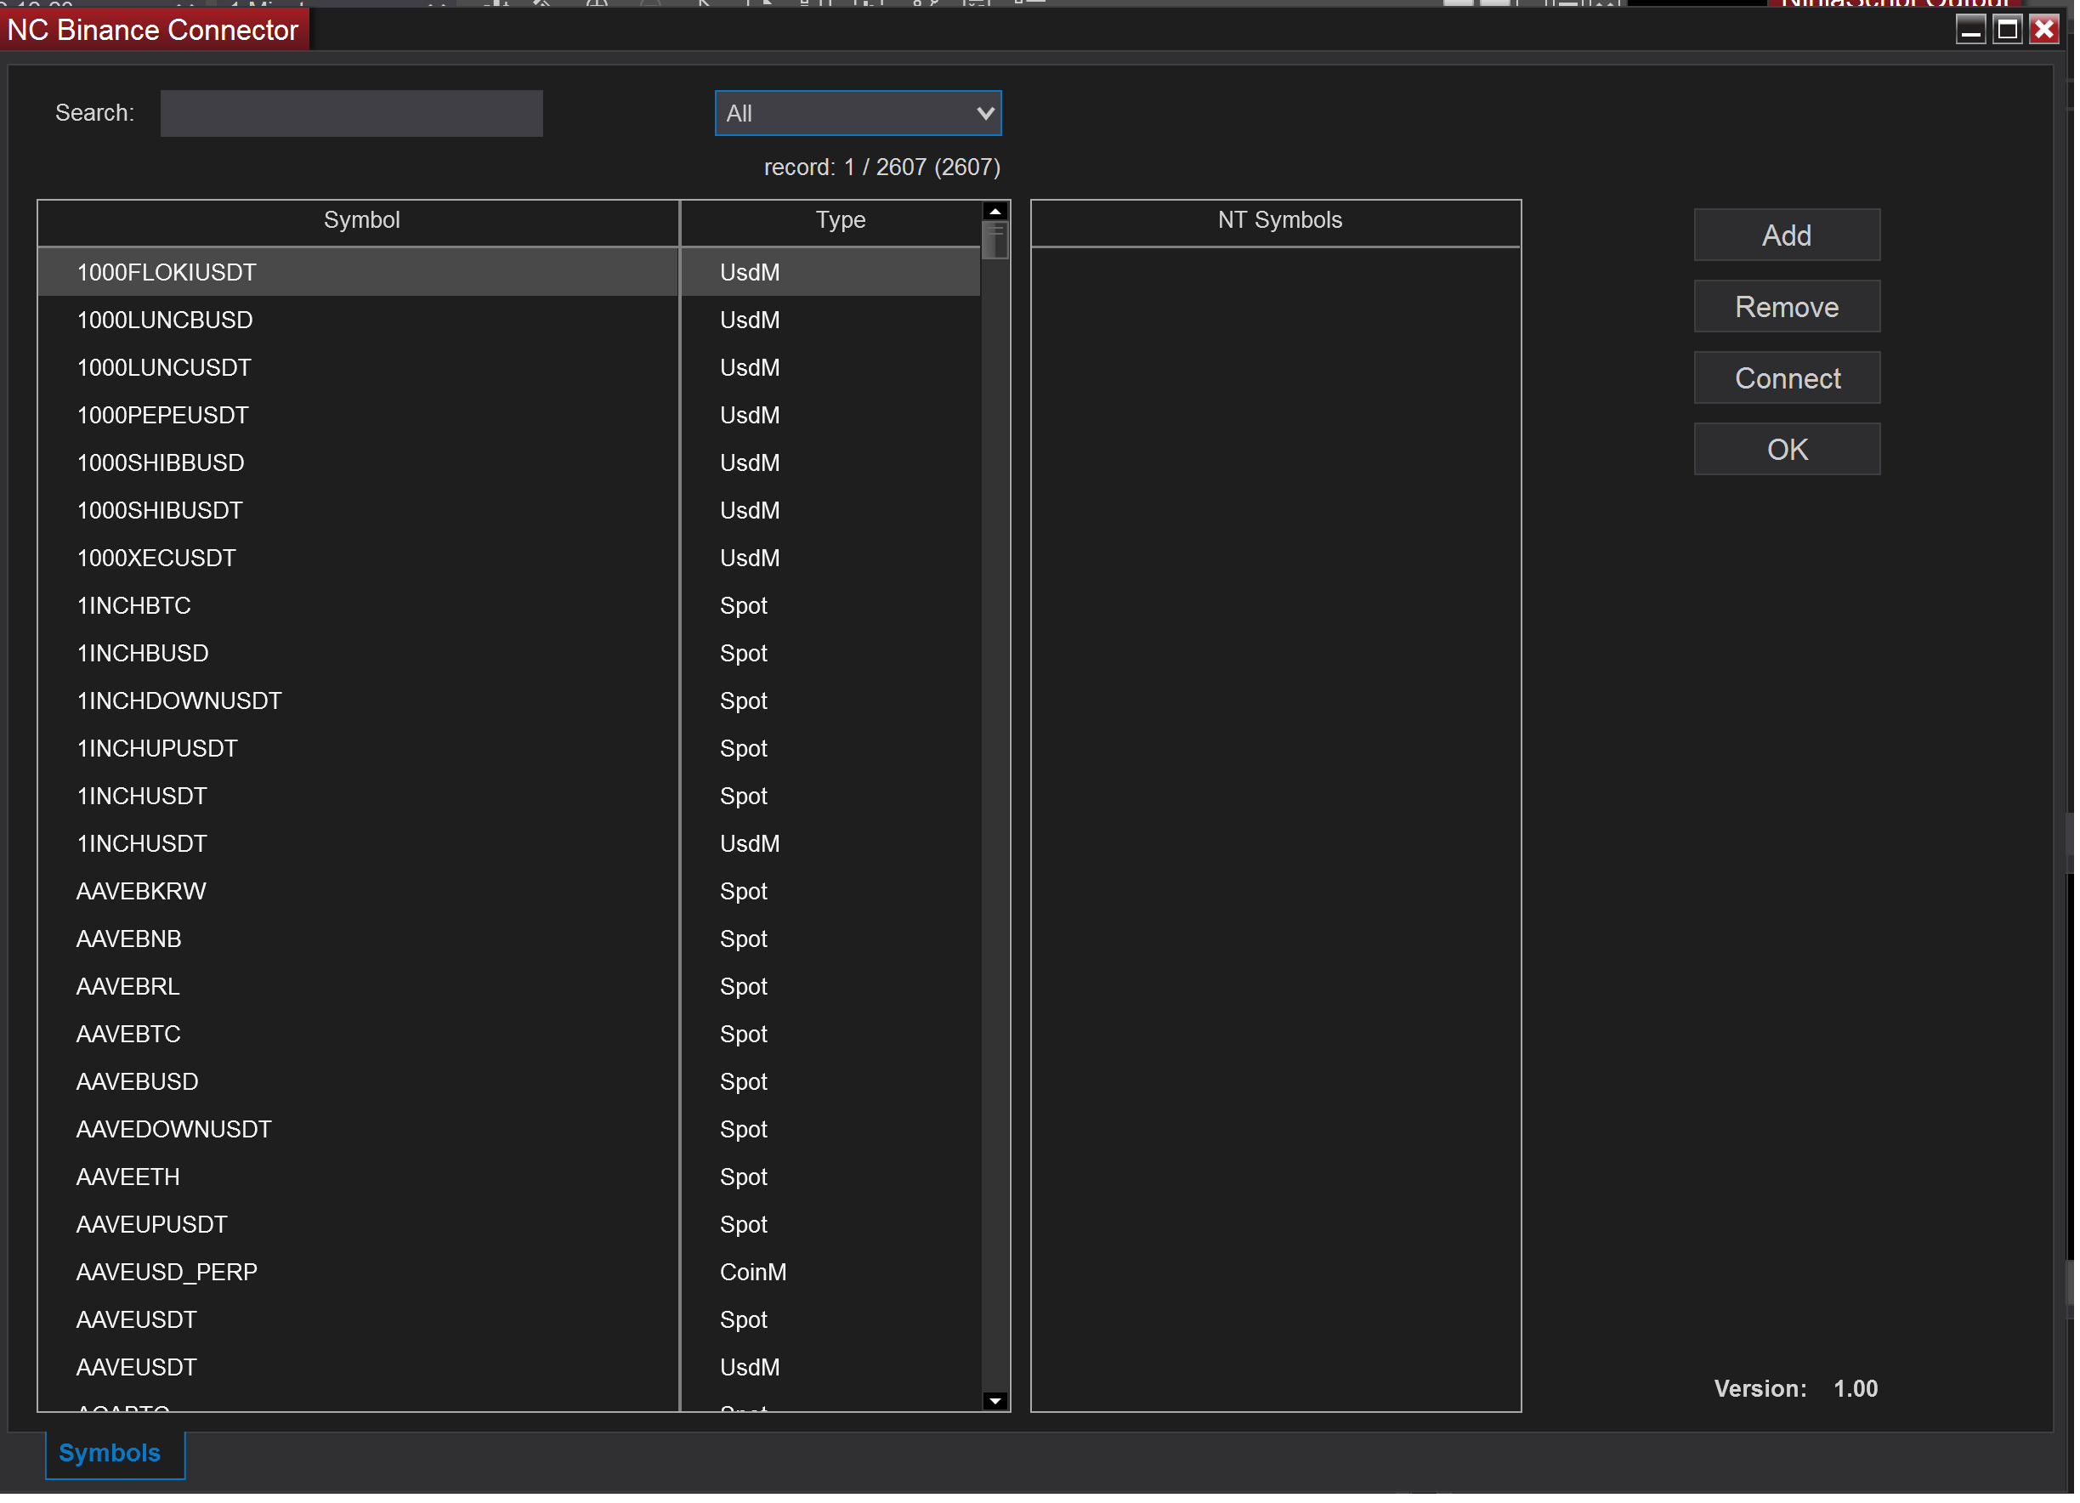Confirm with the OK button
This screenshot has height=1503, width=2080.
(1791, 451)
